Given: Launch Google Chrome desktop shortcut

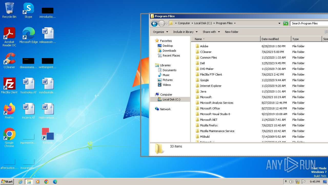Looking at the screenshot, I should (x=9, y=138).
